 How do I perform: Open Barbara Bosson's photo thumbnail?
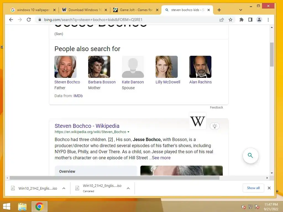99,67
